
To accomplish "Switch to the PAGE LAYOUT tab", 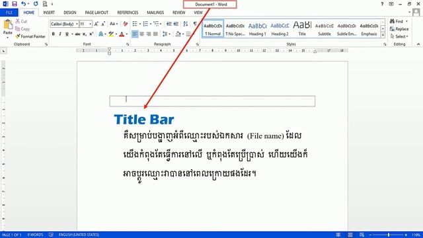I will pos(96,13).
